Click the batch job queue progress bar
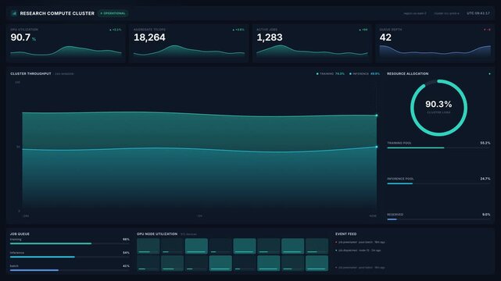 [x=70, y=270]
